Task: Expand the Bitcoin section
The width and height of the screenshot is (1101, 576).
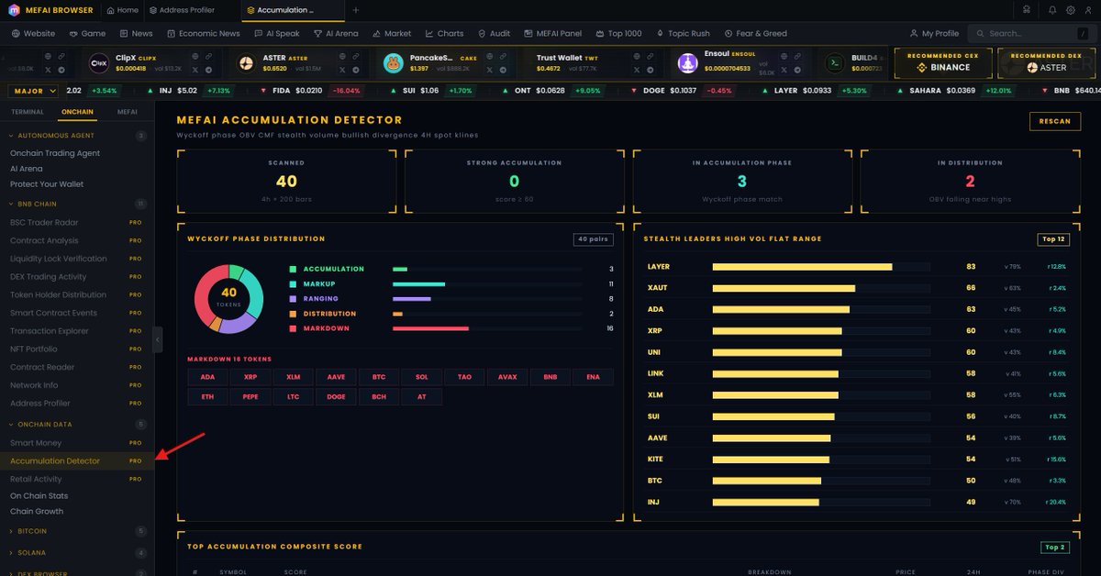Action: [77, 531]
